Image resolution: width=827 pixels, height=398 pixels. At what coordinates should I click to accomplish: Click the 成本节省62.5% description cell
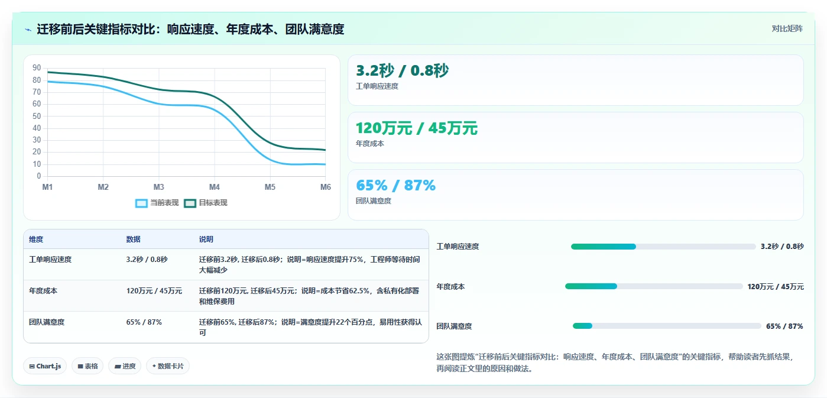point(310,296)
